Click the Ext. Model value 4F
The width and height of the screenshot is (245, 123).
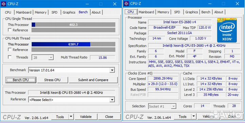pyautogui.click(x=195, y=56)
